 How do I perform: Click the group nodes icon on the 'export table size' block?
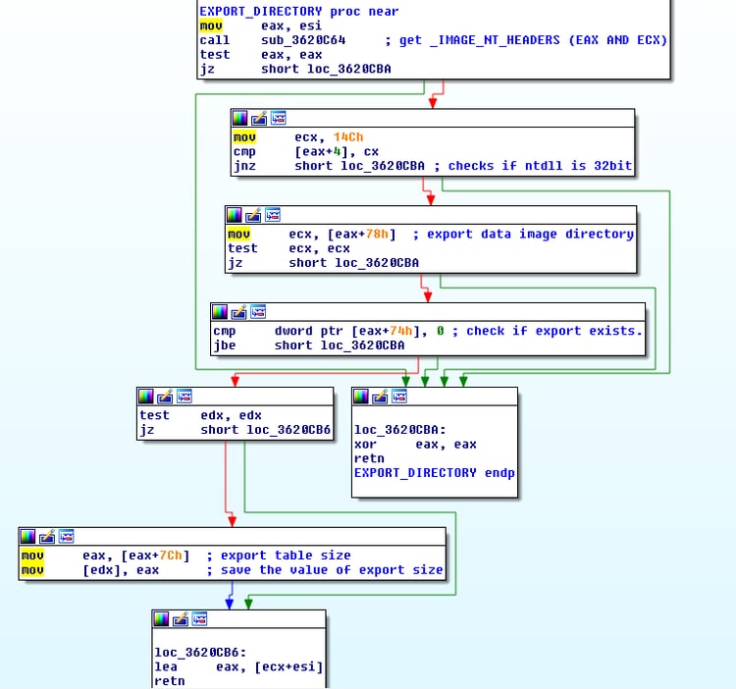[66, 536]
